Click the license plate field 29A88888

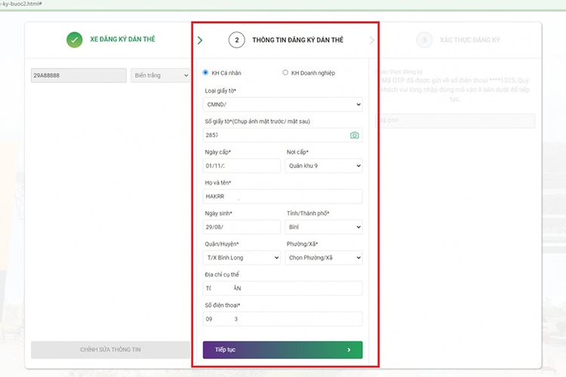(x=78, y=75)
